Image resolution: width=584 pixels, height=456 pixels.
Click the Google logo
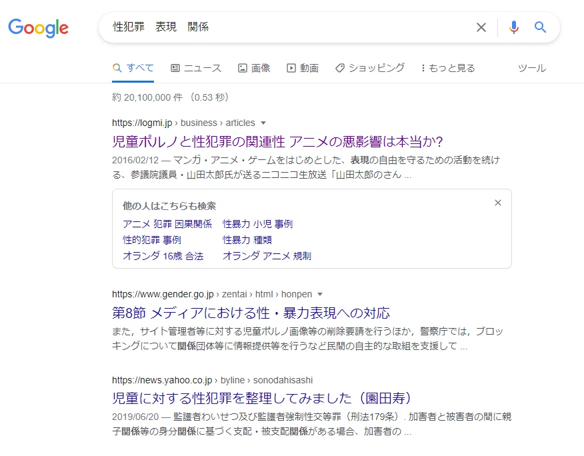(x=39, y=28)
